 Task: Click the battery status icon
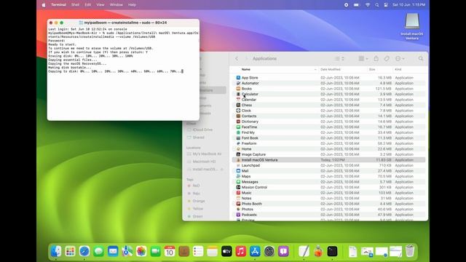pos(357,5)
